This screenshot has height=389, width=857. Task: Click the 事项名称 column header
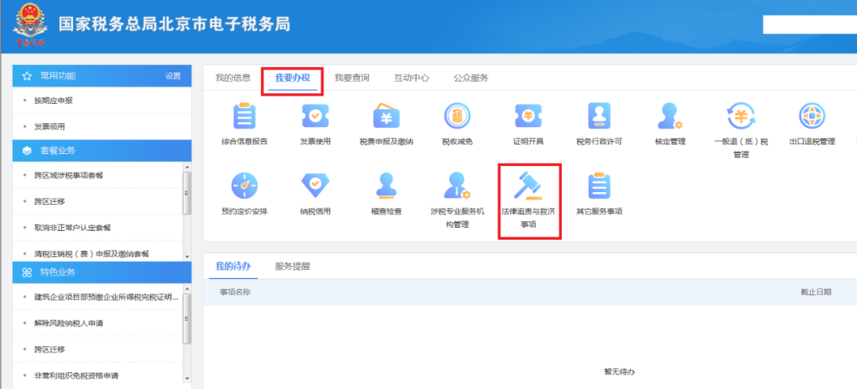tap(236, 292)
